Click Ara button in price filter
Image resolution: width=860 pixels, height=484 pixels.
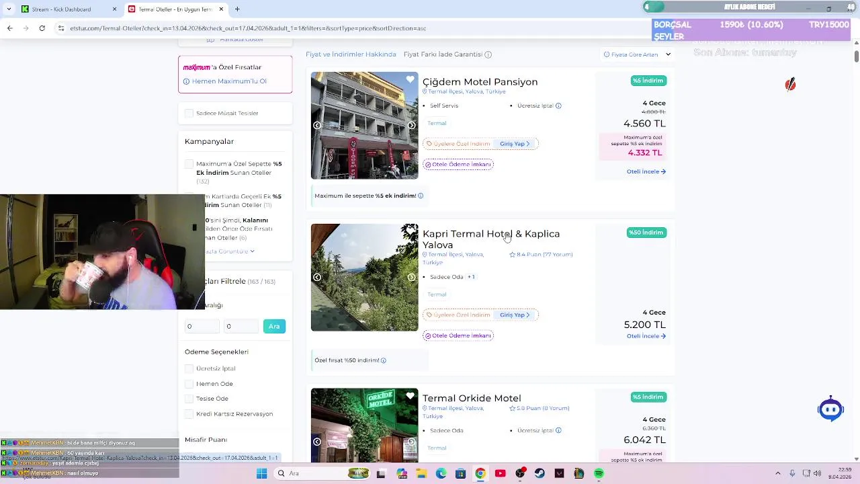[x=274, y=326]
